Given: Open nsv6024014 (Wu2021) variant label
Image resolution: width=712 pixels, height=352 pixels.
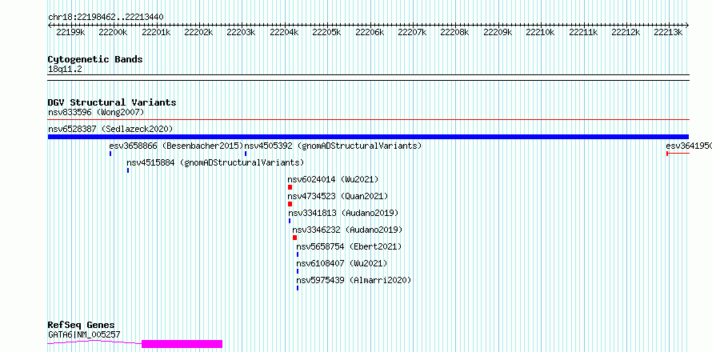Looking at the screenshot, I should tap(333, 179).
